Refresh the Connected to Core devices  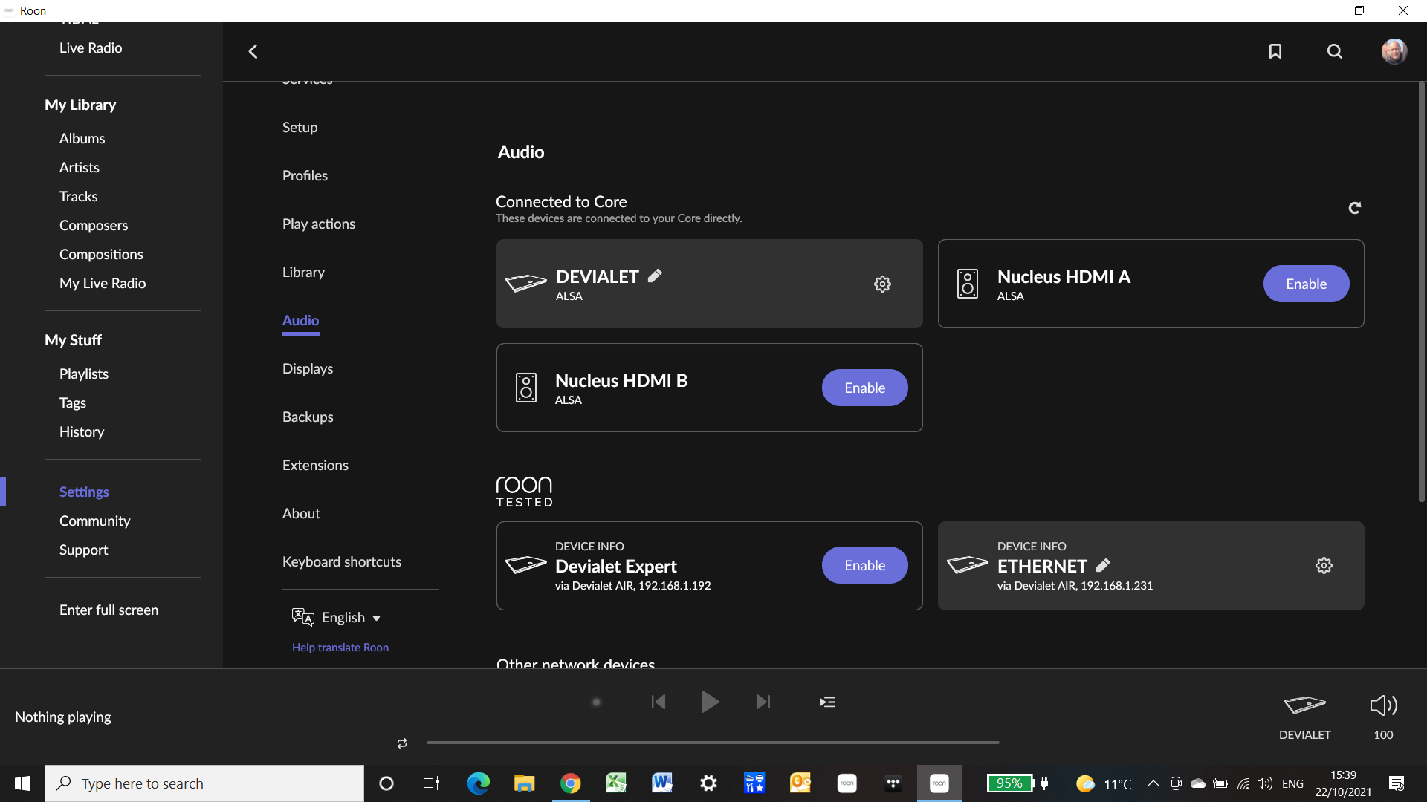(1355, 208)
